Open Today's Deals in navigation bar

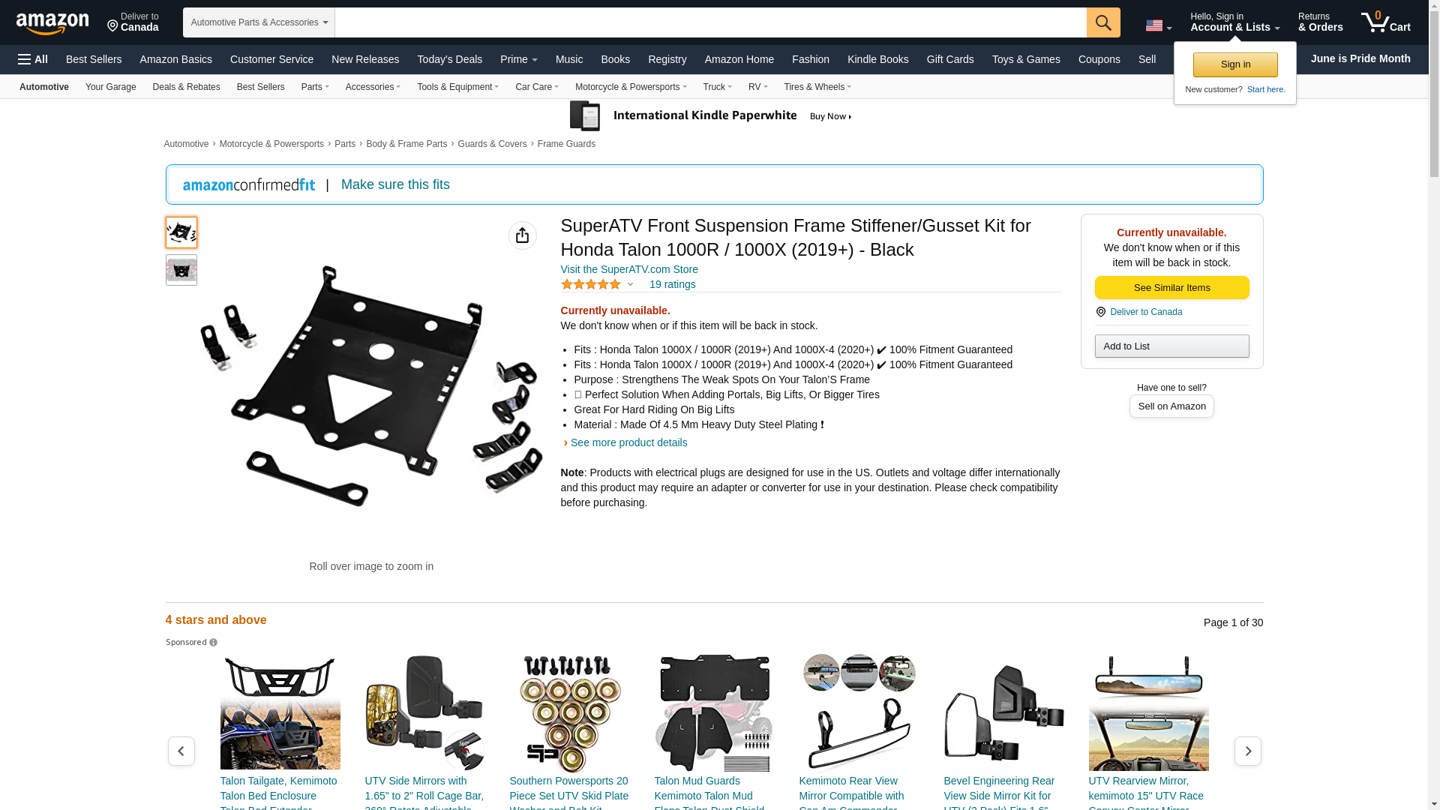450,59
